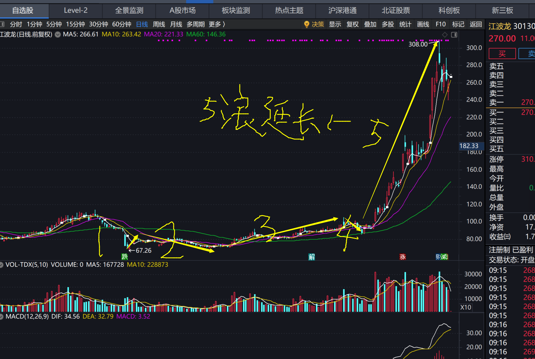Image resolution: width=535 pixels, height=359 pixels.
Task: Open the MACD indicator settings circle
Action: [1, 316]
